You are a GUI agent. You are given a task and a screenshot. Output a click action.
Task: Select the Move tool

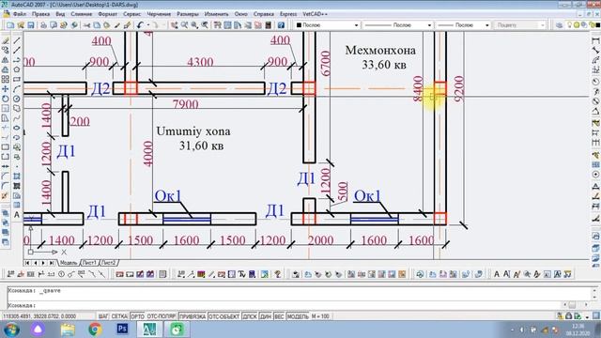coord(6,89)
